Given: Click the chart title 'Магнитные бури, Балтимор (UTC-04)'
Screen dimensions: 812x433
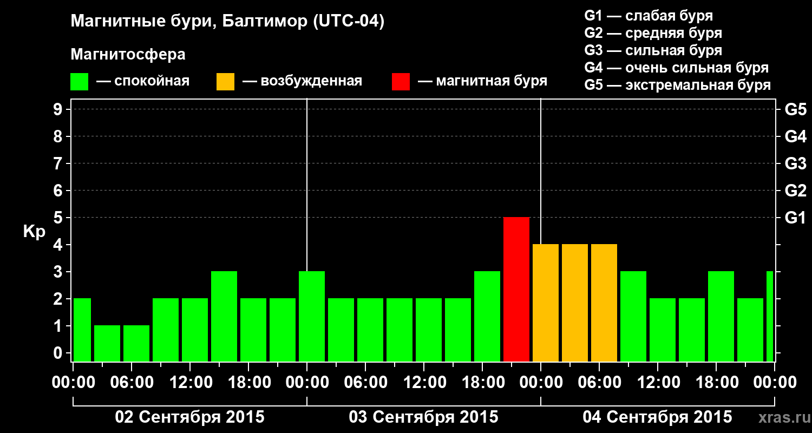Looking at the screenshot, I should pyautogui.click(x=227, y=22).
